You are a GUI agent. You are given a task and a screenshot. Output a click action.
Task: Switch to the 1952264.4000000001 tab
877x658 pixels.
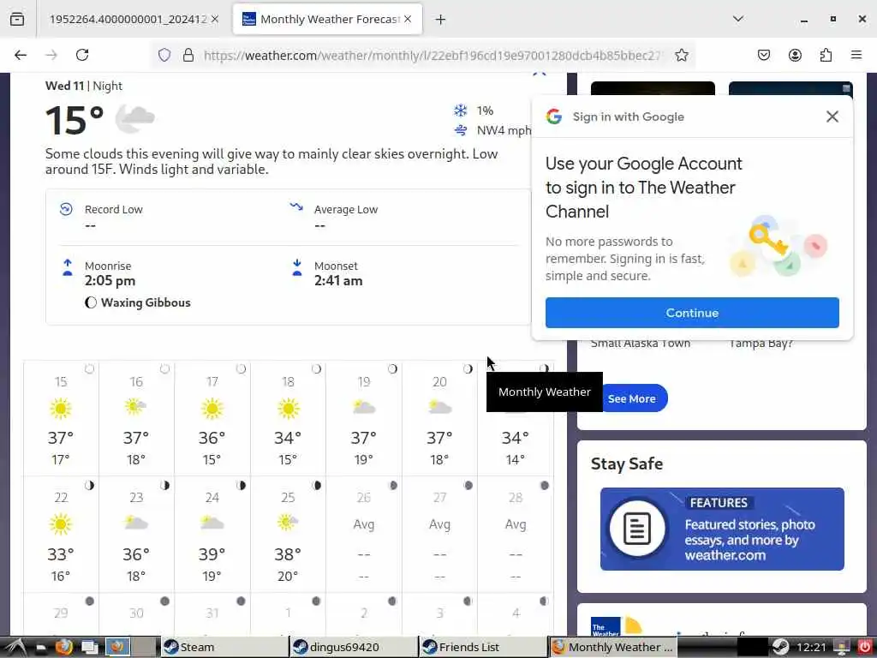pyautogui.click(x=128, y=20)
